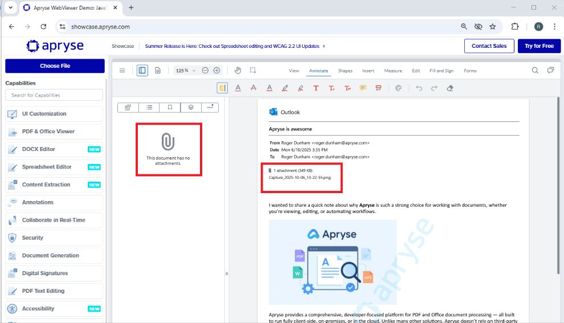Open the 125% zoom level dropdown

coord(185,71)
